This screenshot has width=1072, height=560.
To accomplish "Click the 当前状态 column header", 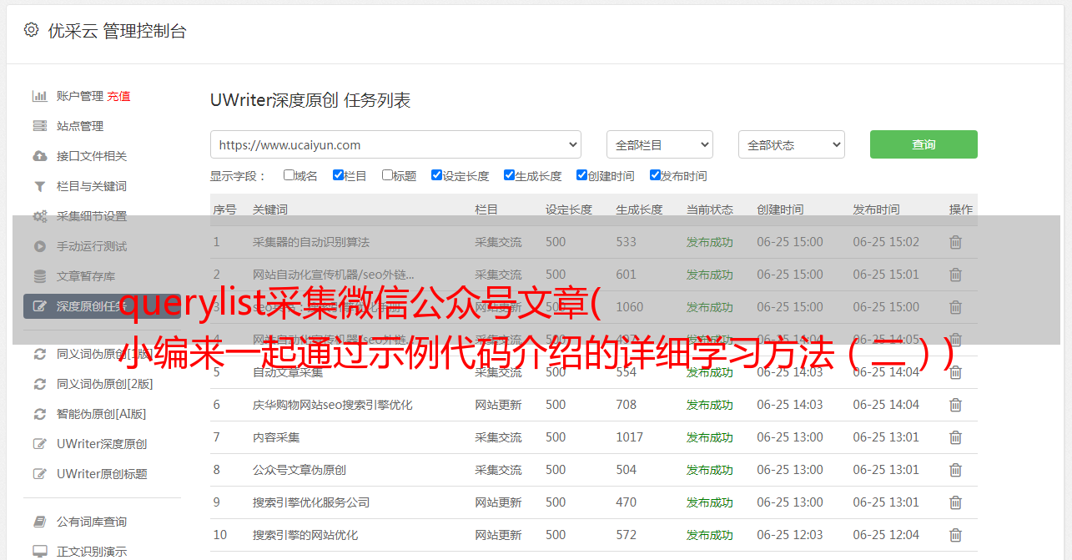I will [x=710, y=209].
